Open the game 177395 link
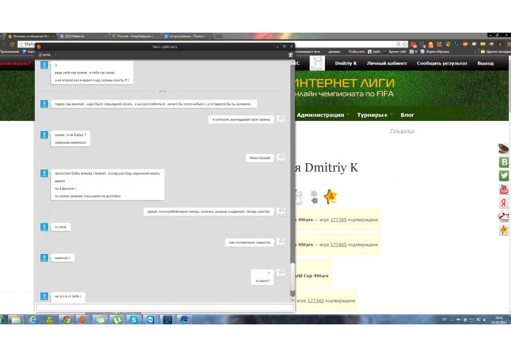The width and height of the screenshot is (511, 357). point(338,220)
